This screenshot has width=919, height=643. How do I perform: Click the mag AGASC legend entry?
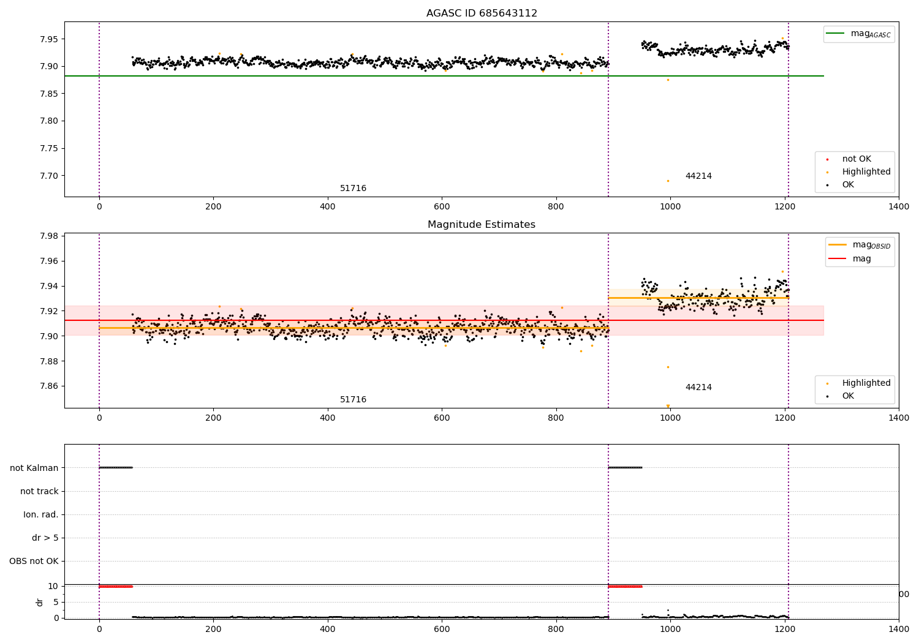tap(859, 34)
